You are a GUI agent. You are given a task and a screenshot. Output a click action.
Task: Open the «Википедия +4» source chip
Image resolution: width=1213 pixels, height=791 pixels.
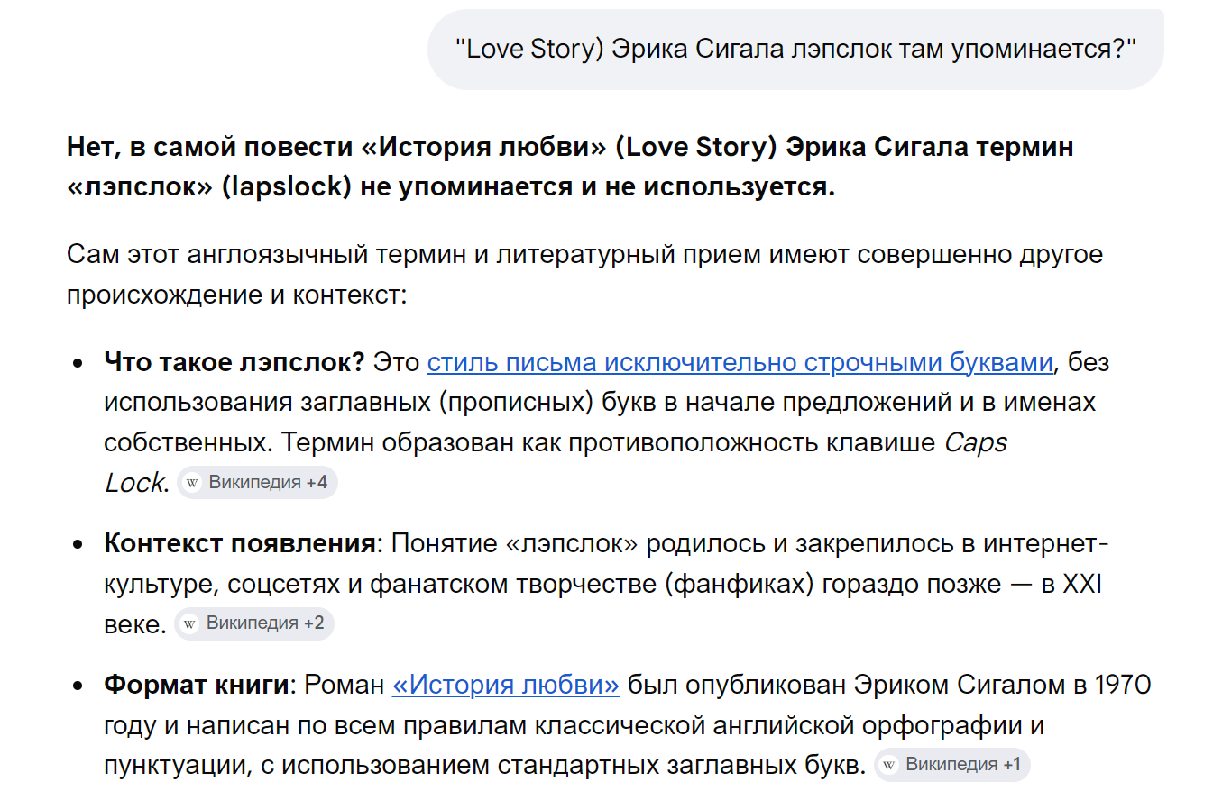(257, 482)
